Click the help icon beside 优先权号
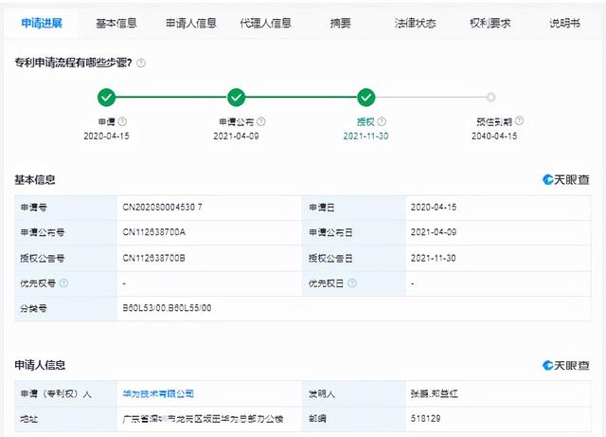The image size is (606, 437). click(63, 282)
